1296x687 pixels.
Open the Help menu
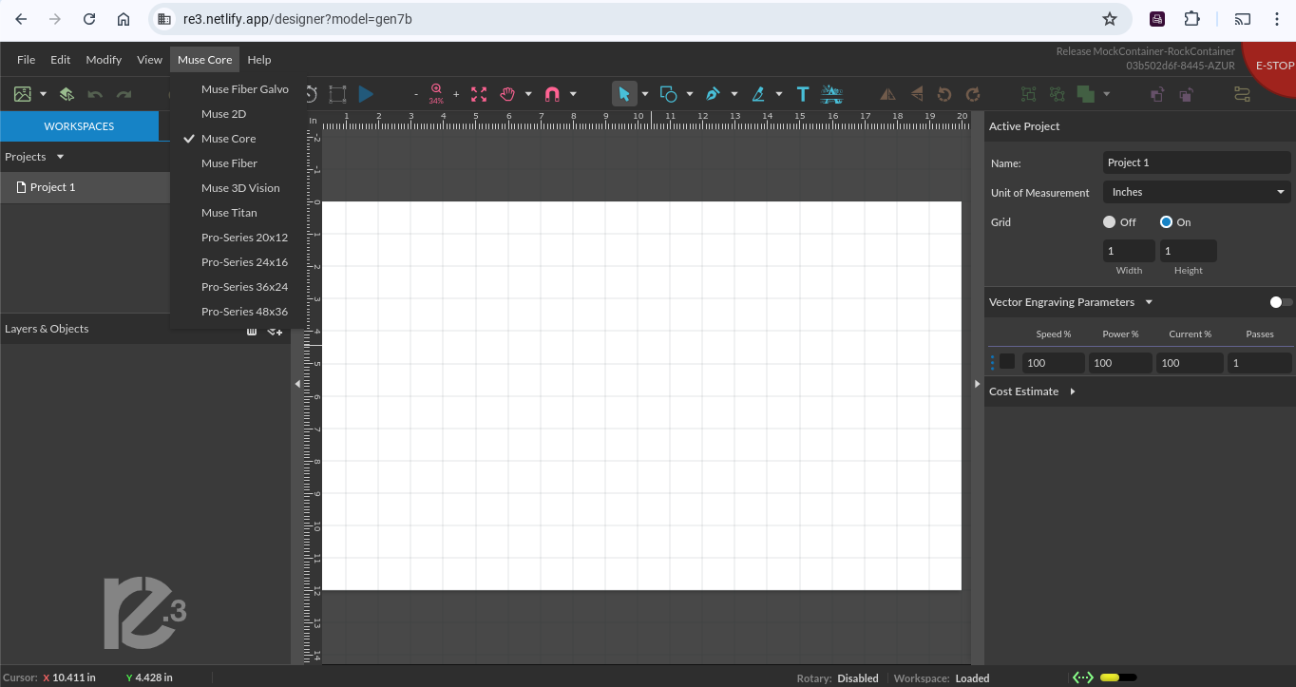click(259, 59)
